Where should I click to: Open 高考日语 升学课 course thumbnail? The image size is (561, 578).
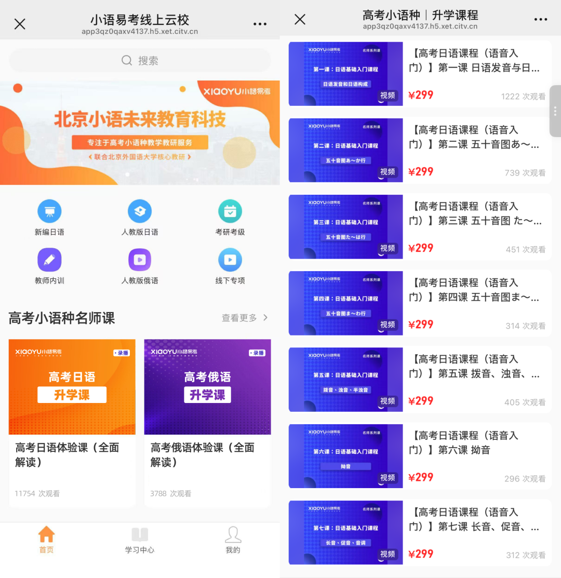coord(72,387)
